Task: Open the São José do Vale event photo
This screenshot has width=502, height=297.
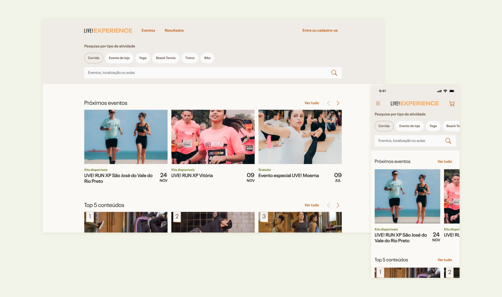Action: coord(126,137)
